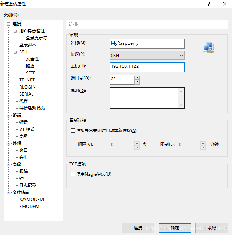Image resolution: width=232 pixels, height=235 pixels.
Task: Enable auto reconnect on abnormal close checkbox
Action: pyautogui.click(x=73, y=130)
